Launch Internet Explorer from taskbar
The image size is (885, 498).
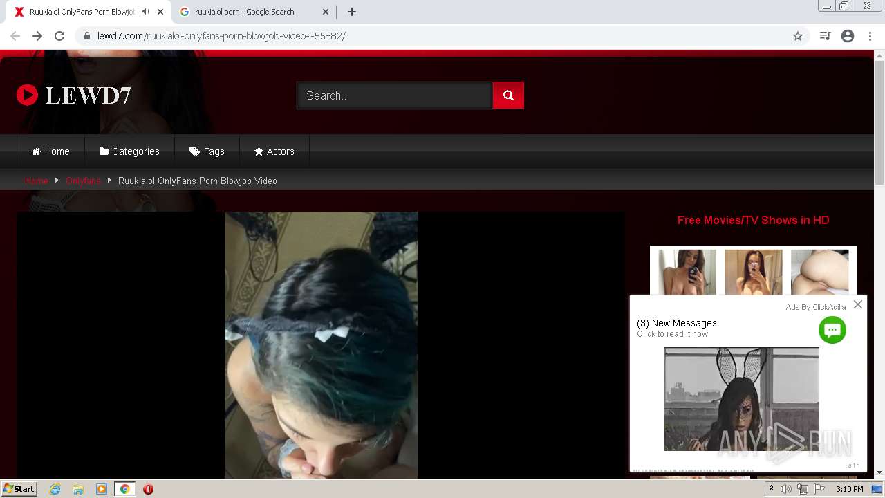pos(55,489)
